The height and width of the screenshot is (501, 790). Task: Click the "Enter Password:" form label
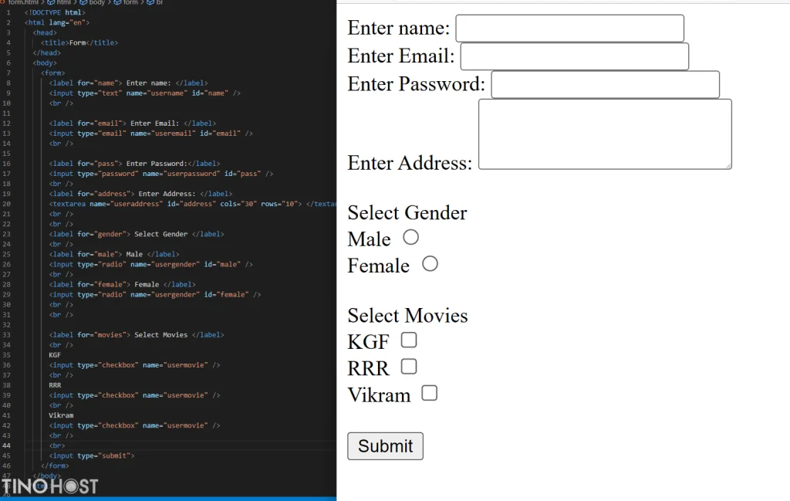416,85
